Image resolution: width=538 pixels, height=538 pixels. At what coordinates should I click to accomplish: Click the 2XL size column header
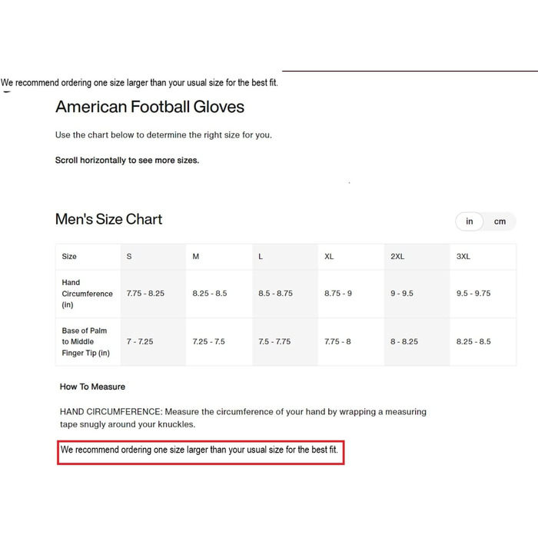[397, 256]
